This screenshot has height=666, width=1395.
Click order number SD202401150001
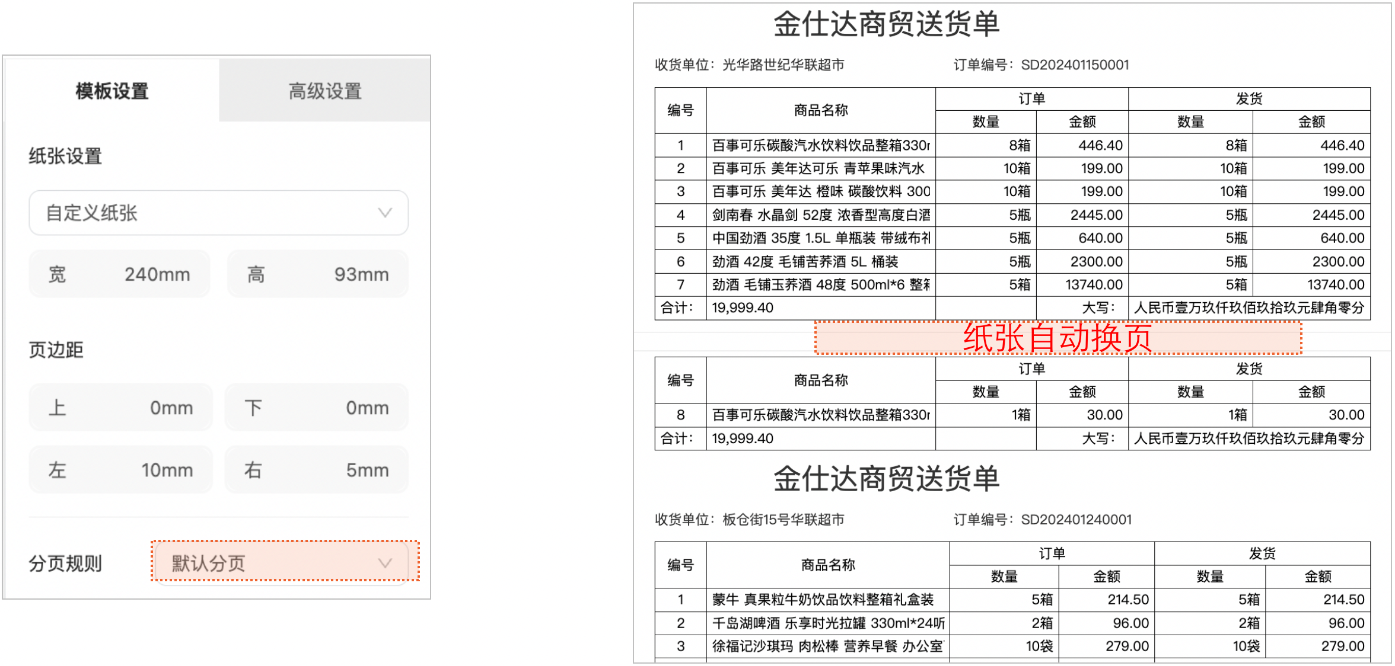(1075, 65)
